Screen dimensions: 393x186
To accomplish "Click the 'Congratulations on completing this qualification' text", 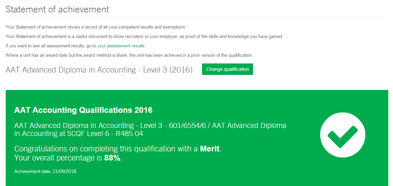I will [106, 149].
